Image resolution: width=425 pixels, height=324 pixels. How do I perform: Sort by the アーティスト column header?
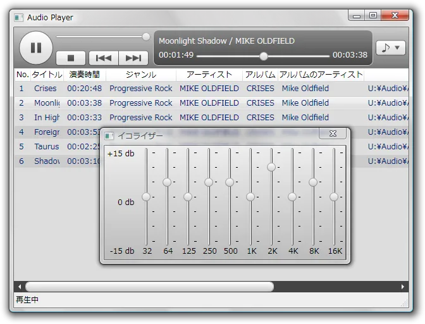[x=209, y=75]
